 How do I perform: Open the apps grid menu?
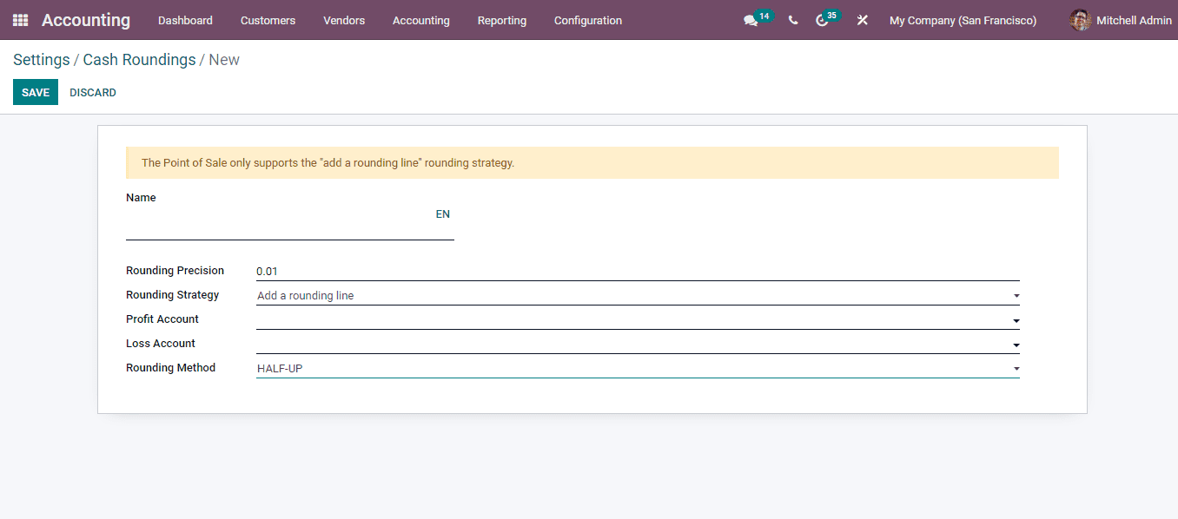coord(19,20)
